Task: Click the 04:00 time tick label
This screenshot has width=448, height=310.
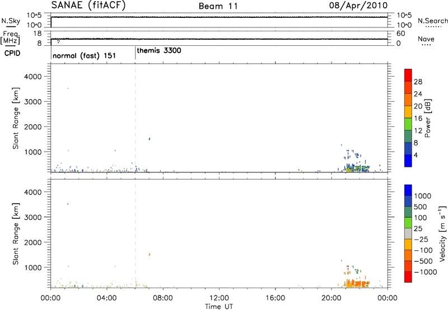Action: coord(106,298)
